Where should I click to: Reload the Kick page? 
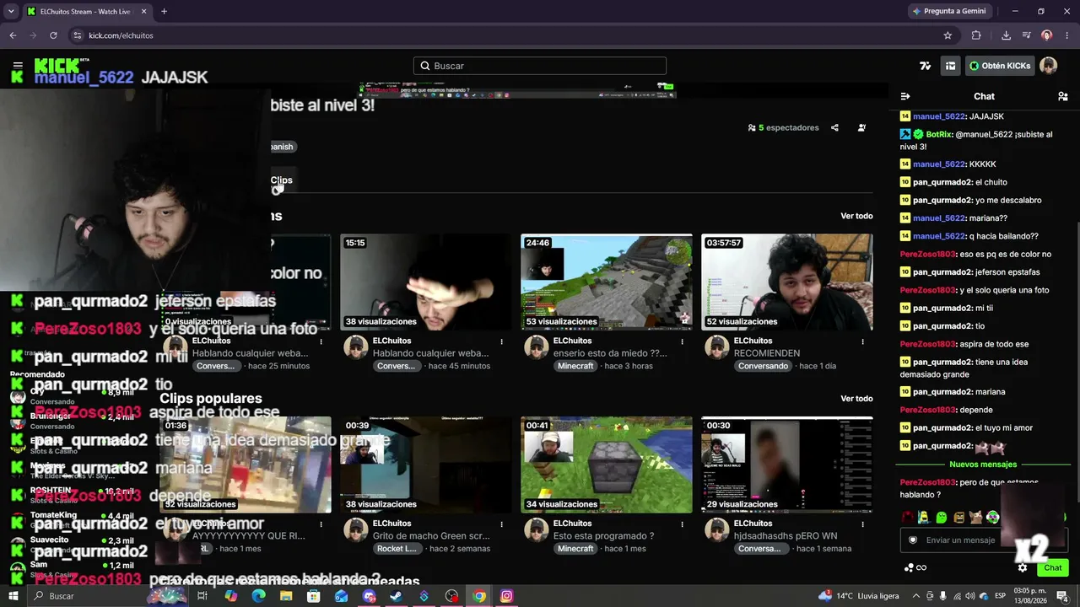coord(53,35)
